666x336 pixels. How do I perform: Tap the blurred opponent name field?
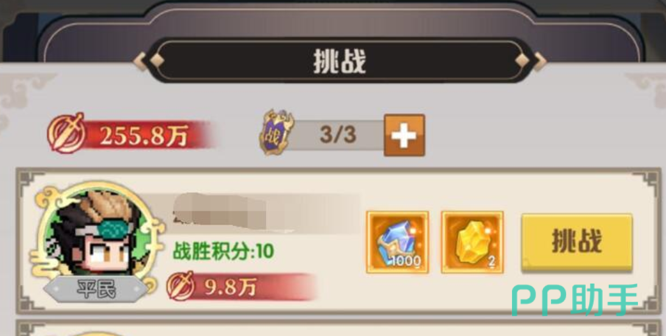(267, 212)
